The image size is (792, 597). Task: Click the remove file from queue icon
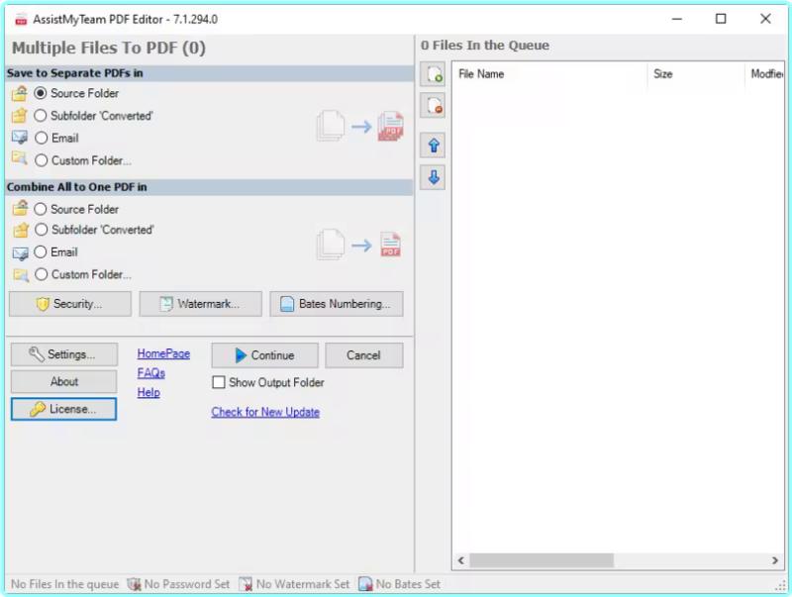433,105
